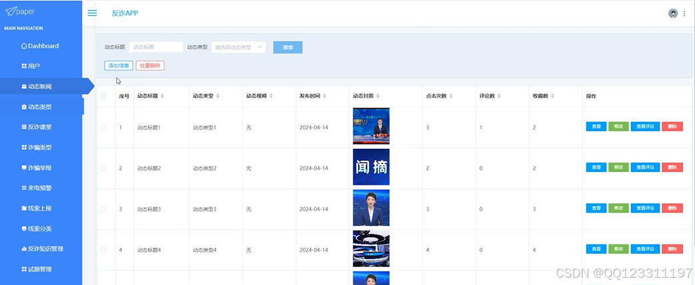Viewport: 695px width, 285px height.
Task: Check the row 1 checkbox
Action: click(x=103, y=128)
